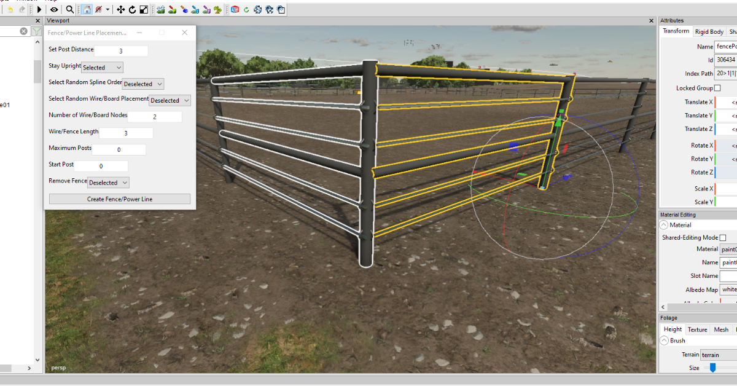The image size is (737, 386).
Task: Click the Set Post Distance field
Action: (x=121, y=51)
